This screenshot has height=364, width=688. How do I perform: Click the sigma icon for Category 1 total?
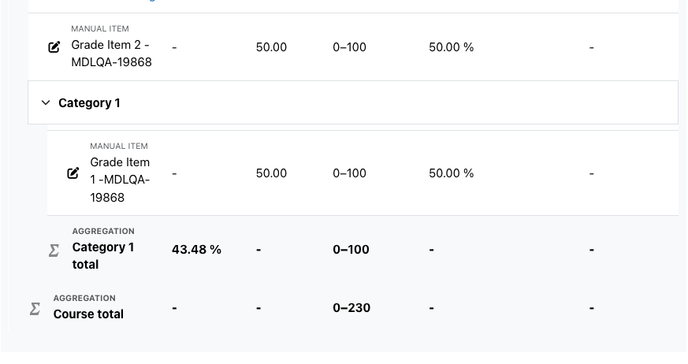pos(54,251)
